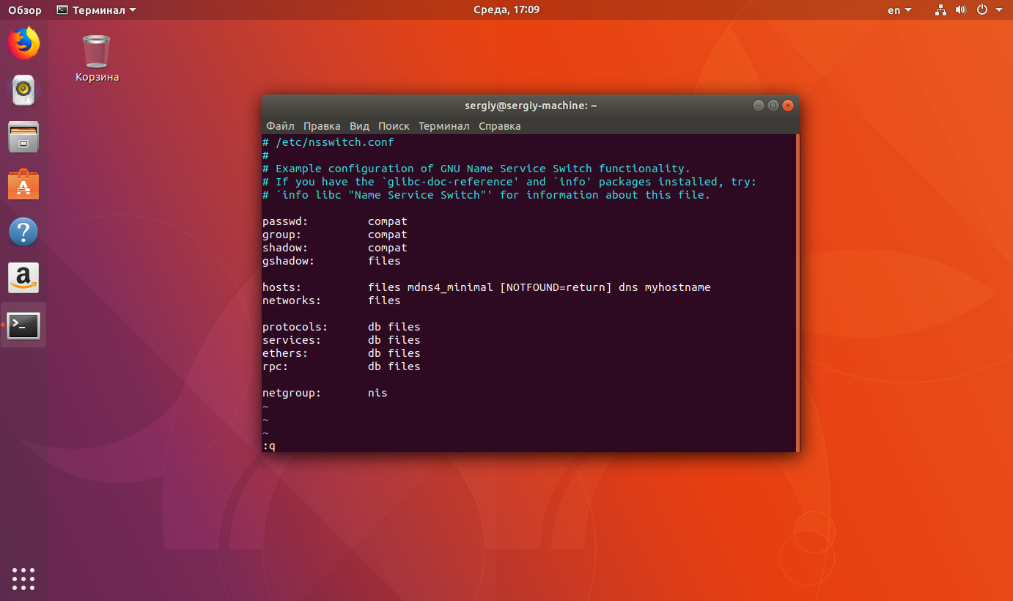Click the 'ethers:' entry
The width and height of the screenshot is (1013, 601).
(285, 353)
